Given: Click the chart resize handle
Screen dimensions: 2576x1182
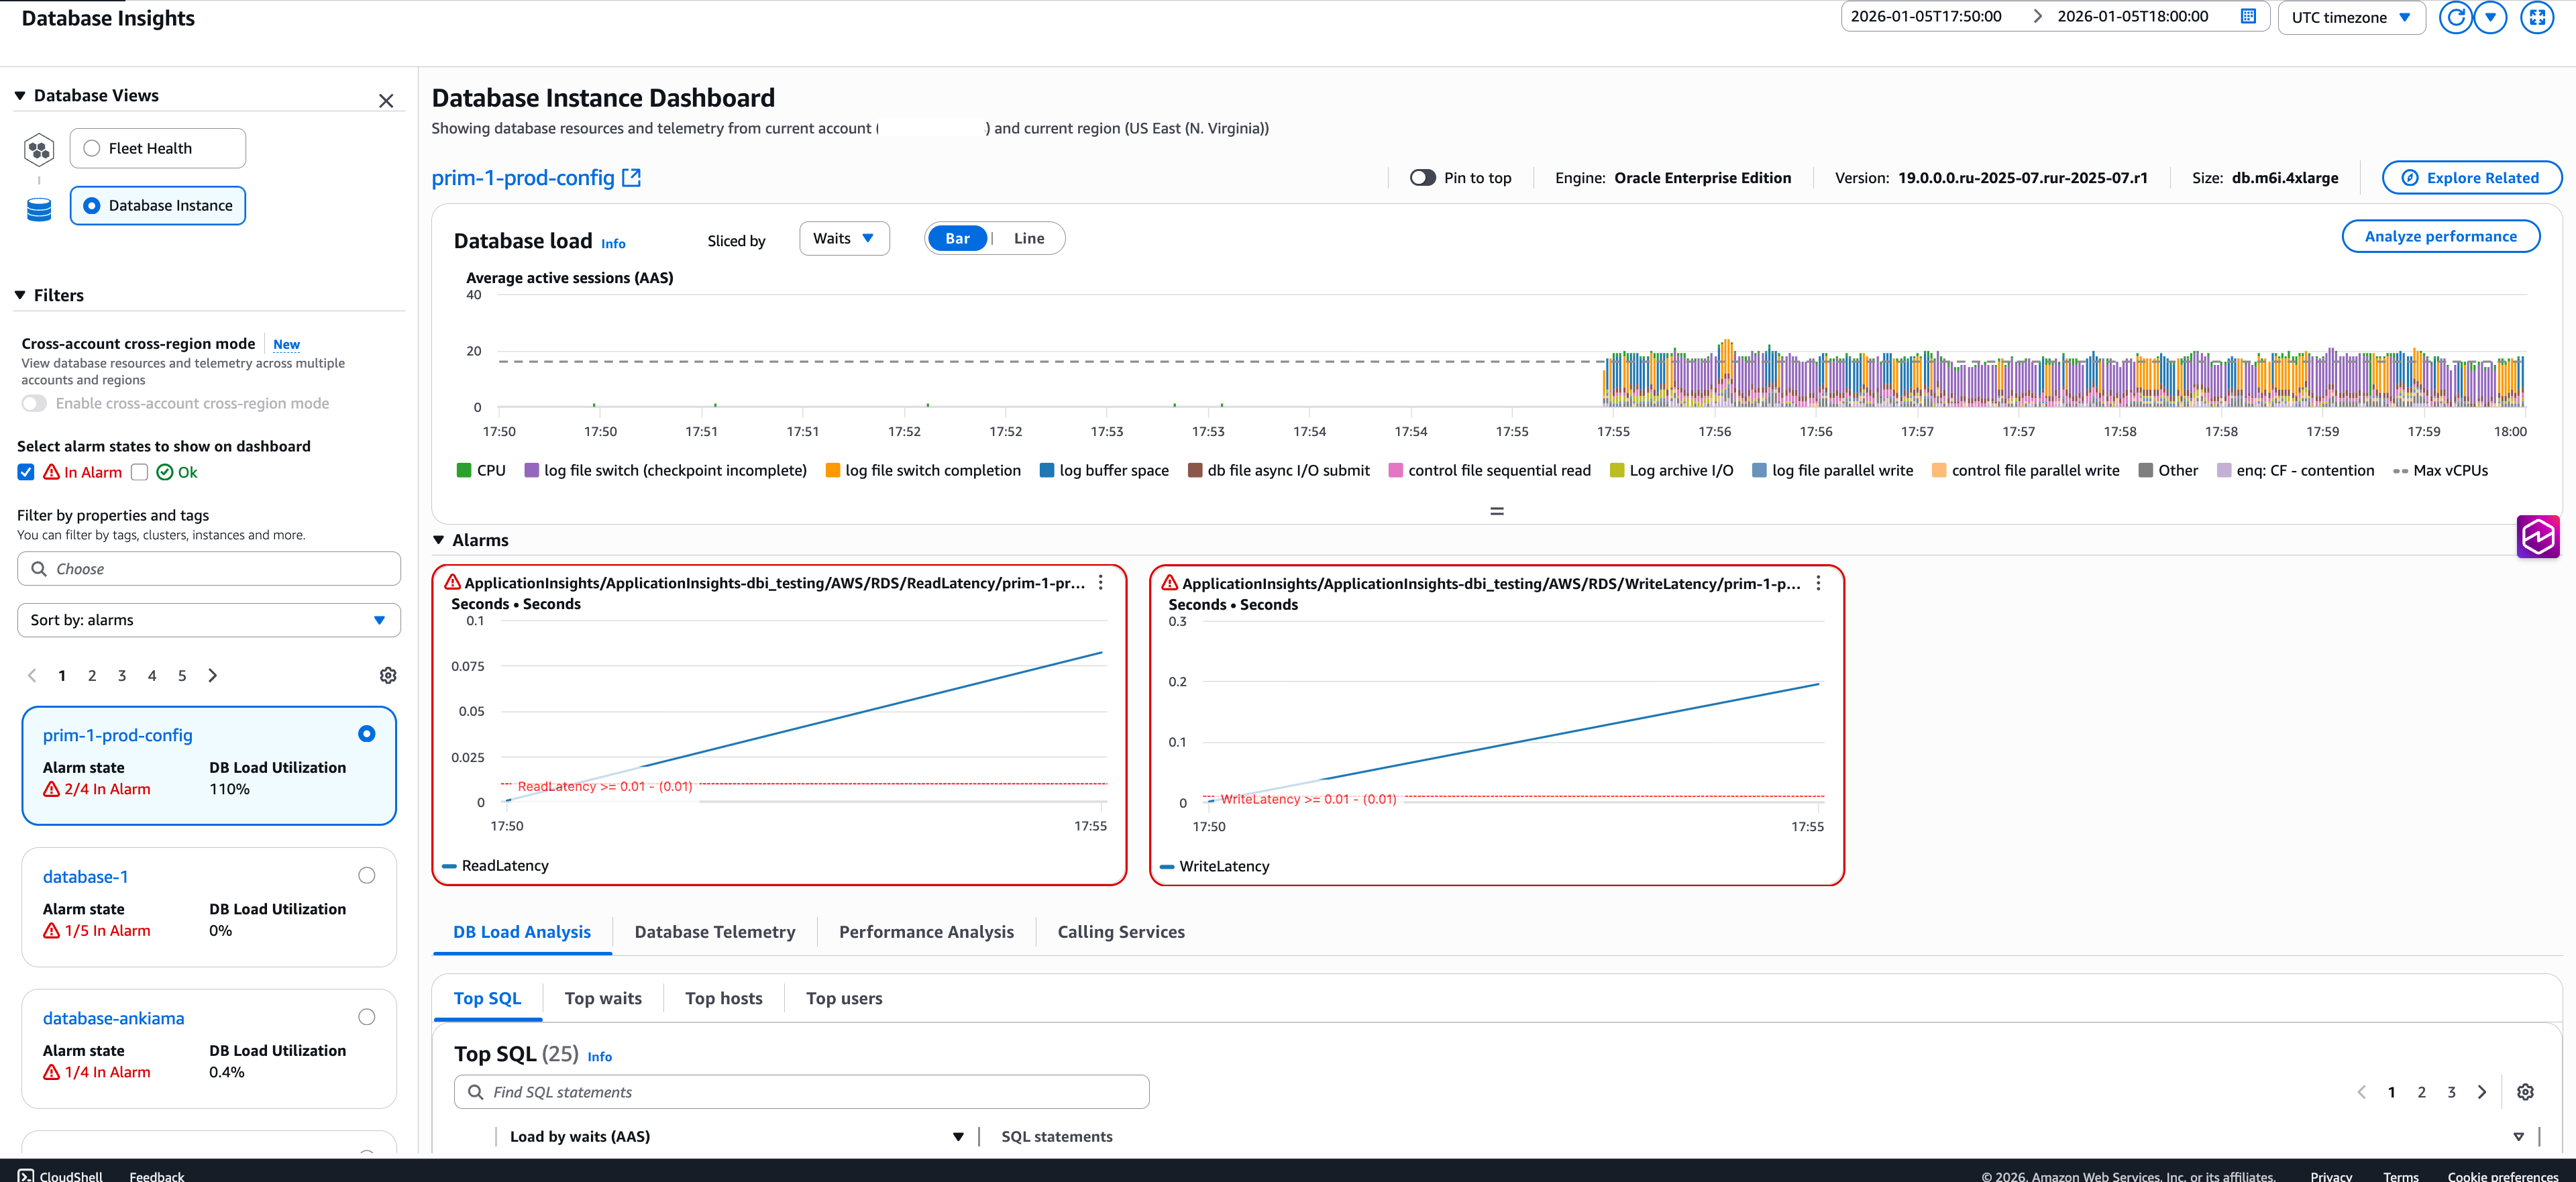Looking at the screenshot, I should [x=1497, y=511].
